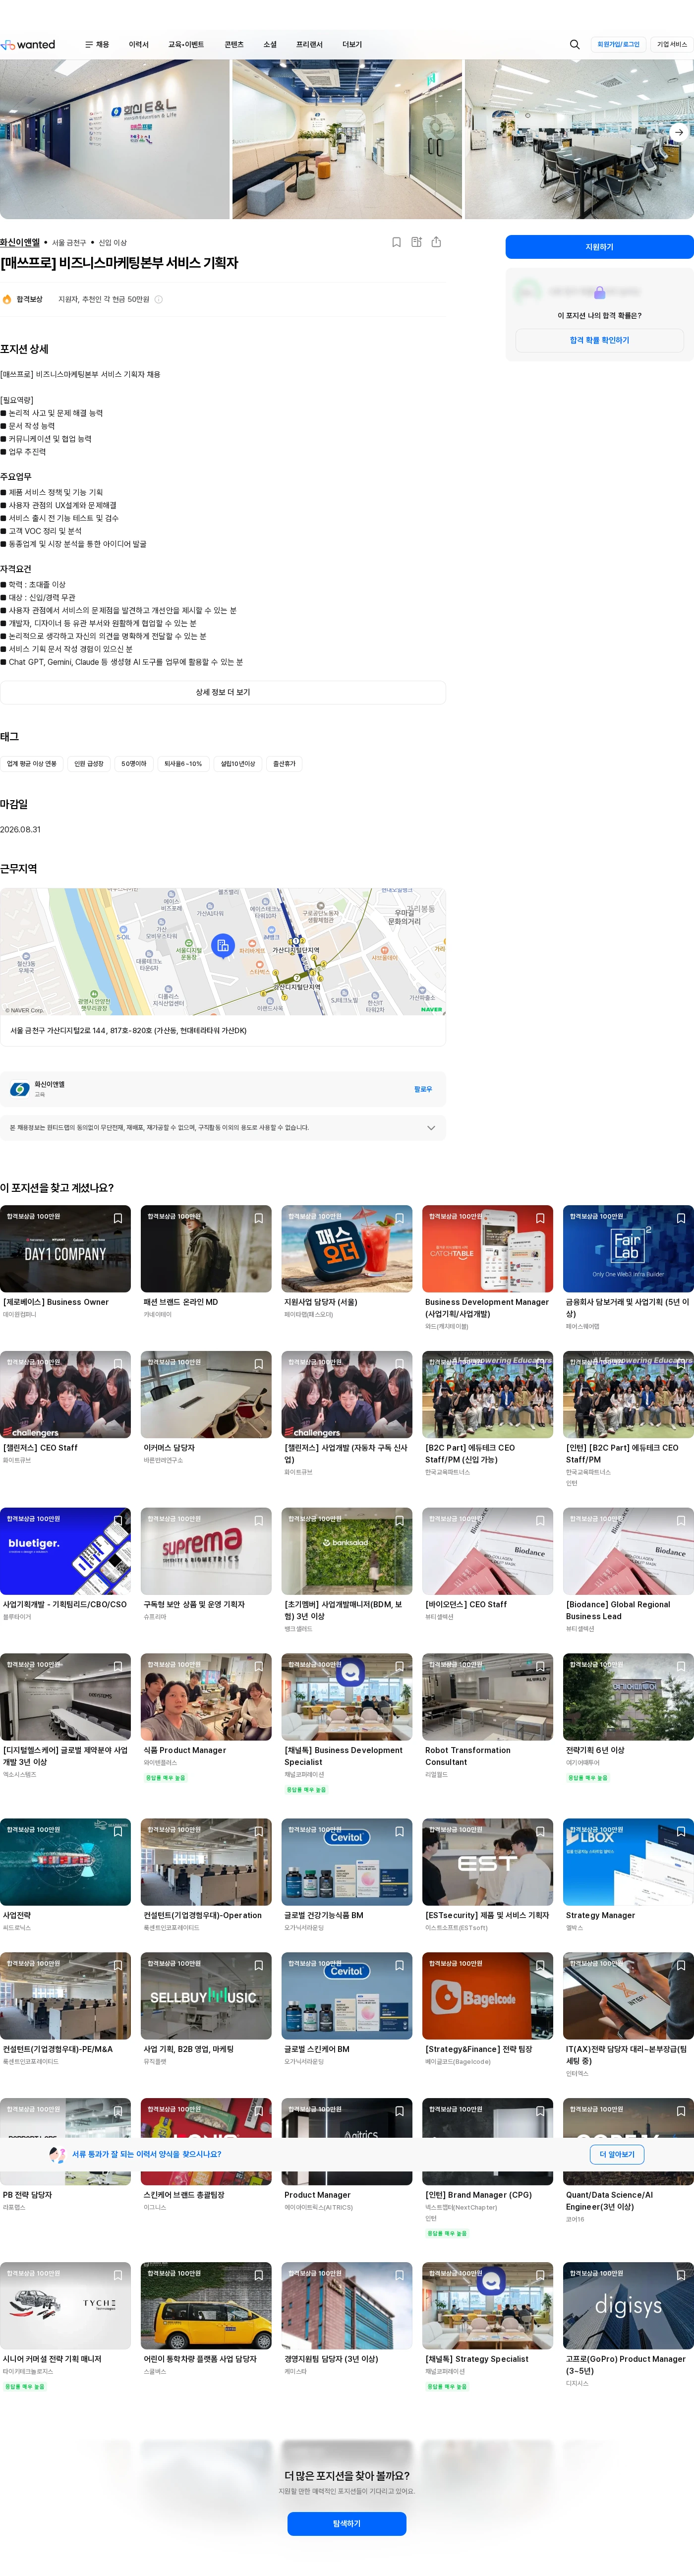Expand 상세 정보 더 보기 details
Screen dimensions: 694x2576
tap(223, 692)
